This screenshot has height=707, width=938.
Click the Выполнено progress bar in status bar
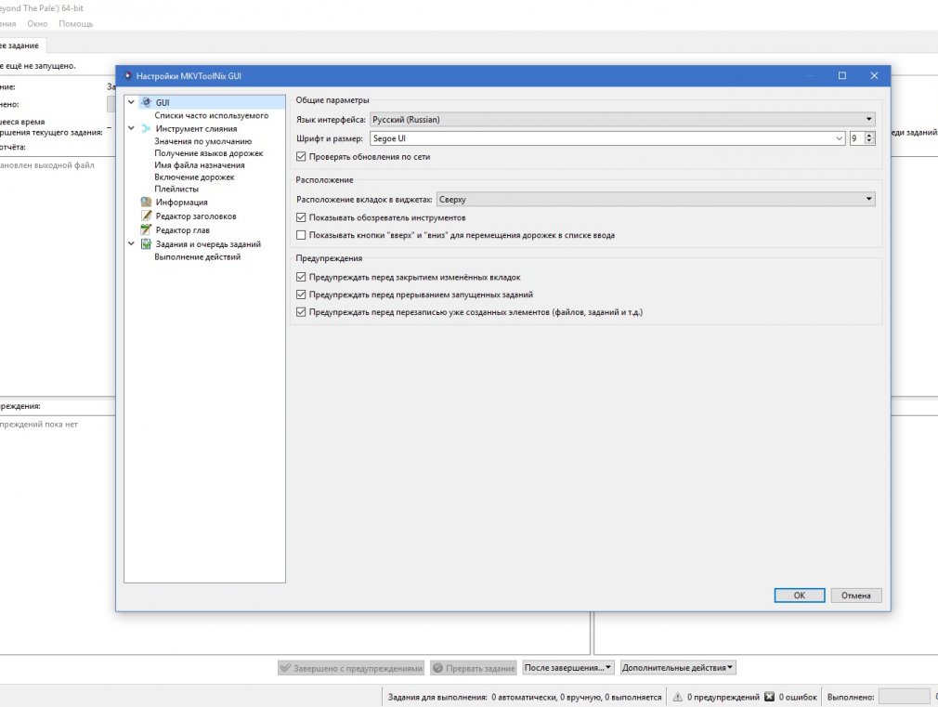pyautogui.click(x=904, y=697)
